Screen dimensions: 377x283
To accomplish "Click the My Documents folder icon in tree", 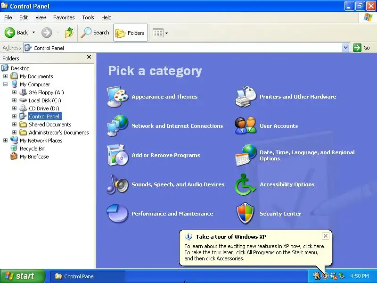I will tap(14, 76).
